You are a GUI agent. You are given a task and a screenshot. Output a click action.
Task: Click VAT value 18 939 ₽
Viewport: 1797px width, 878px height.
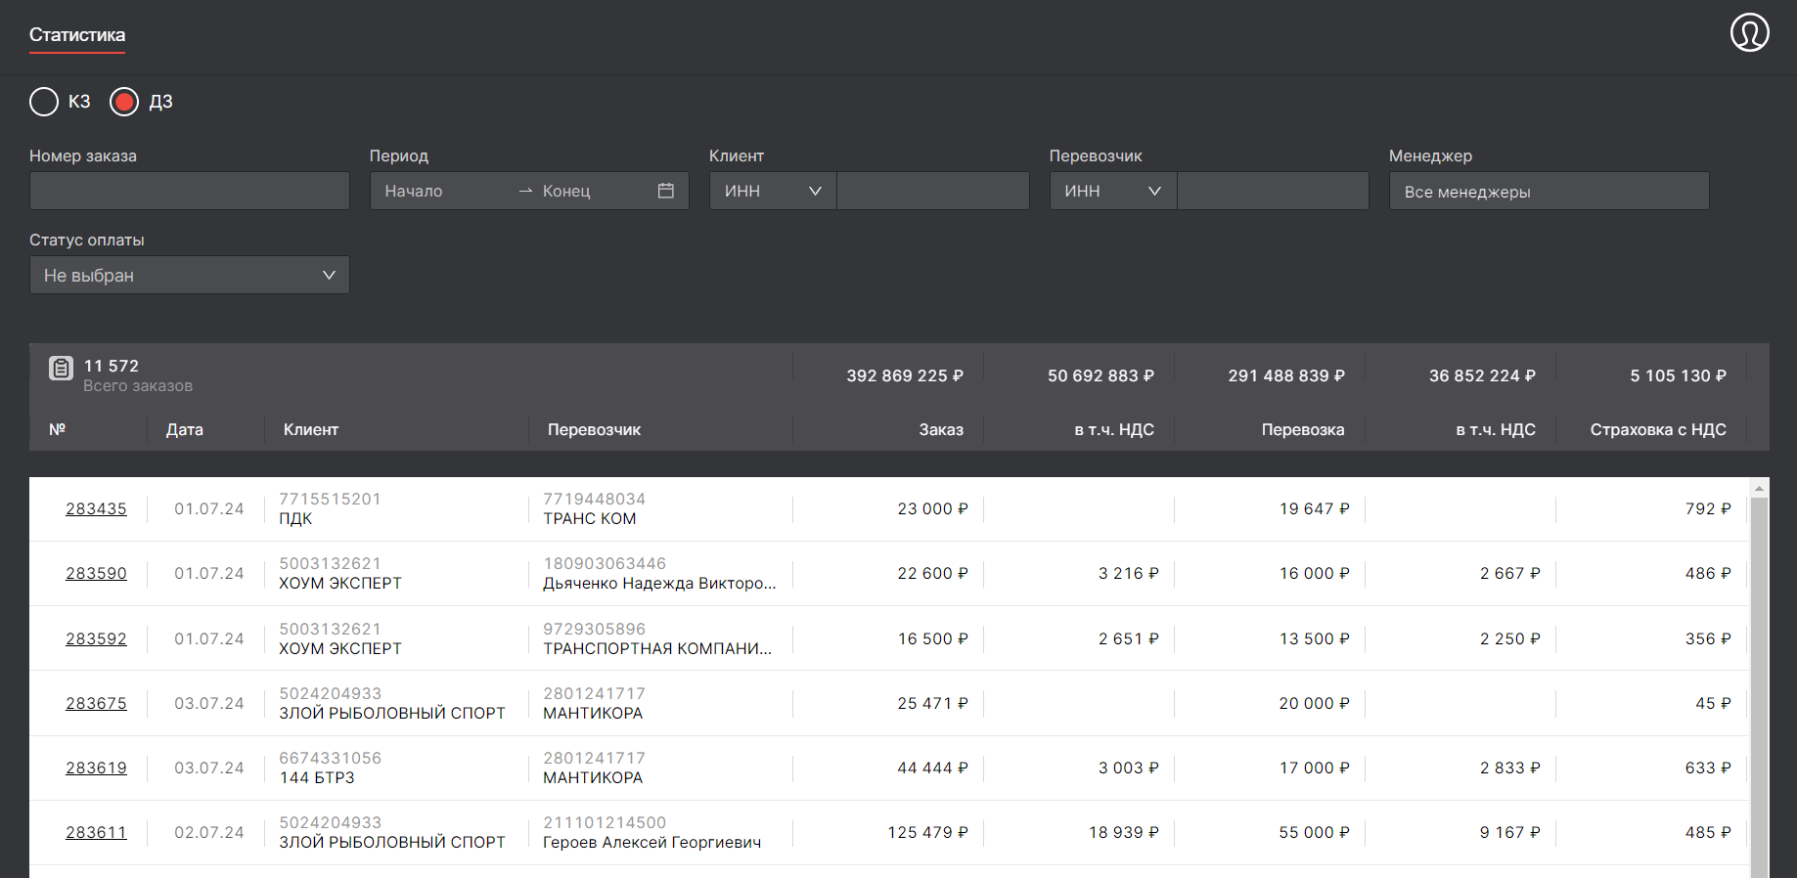[x=1123, y=832]
